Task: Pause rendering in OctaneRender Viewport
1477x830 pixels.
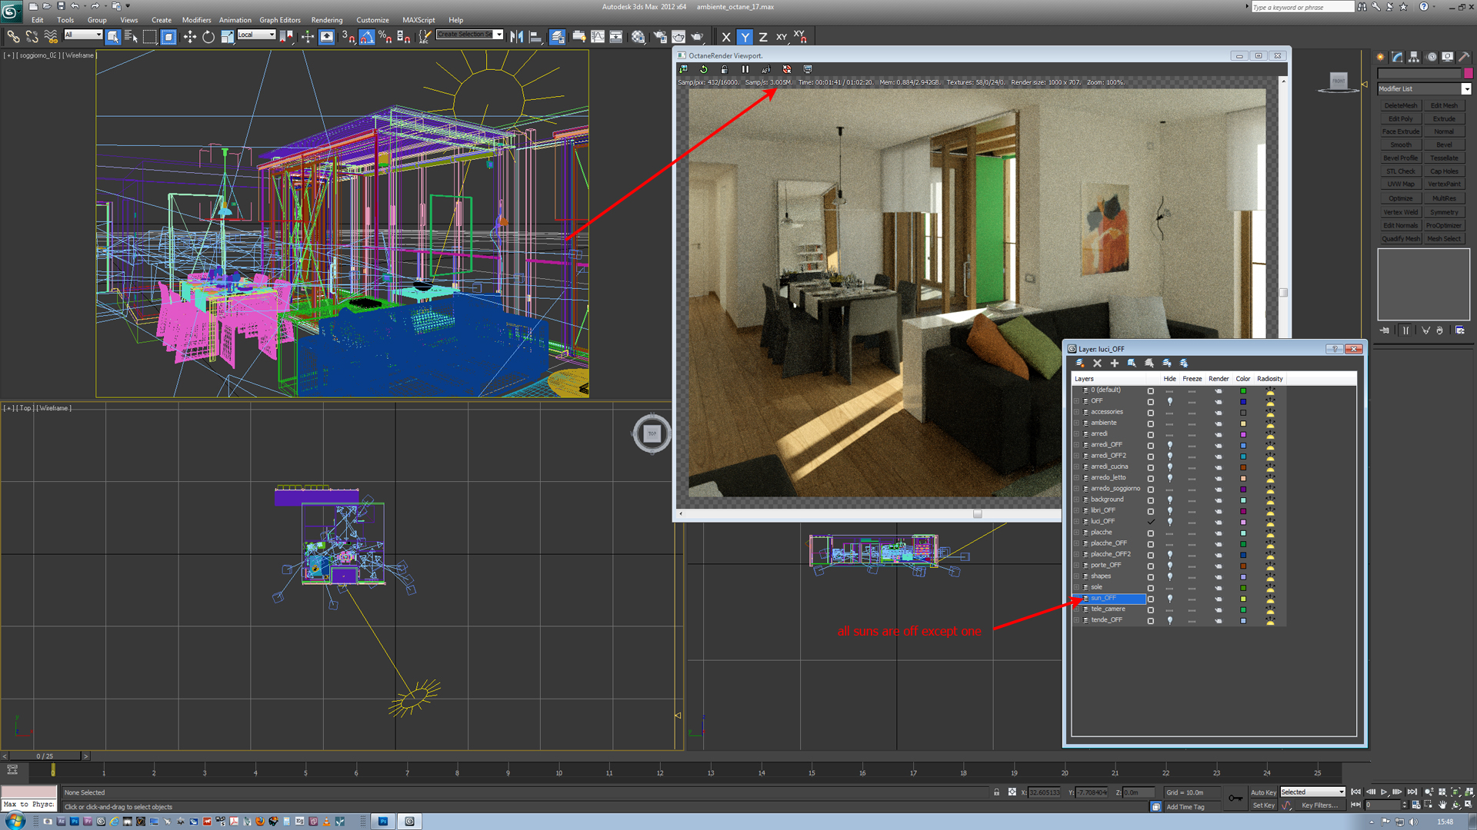Action: click(745, 69)
